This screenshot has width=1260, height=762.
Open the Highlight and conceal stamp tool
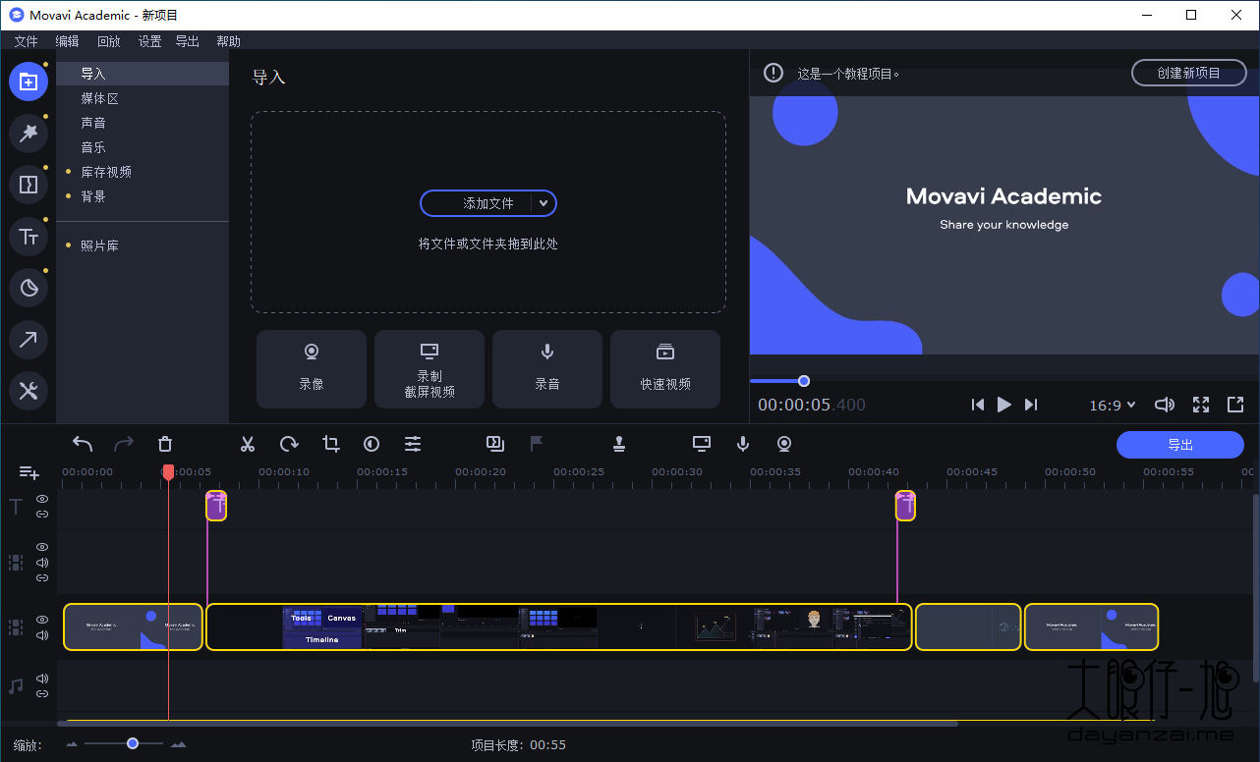click(619, 444)
